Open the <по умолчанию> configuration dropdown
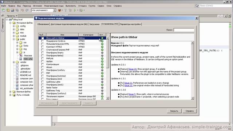The height and width of the screenshot is (131, 233). click(x=54, y=10)
